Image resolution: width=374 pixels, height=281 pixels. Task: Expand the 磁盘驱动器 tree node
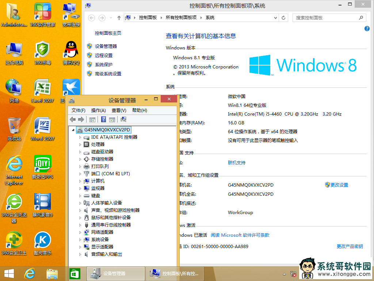pos(80,152)
